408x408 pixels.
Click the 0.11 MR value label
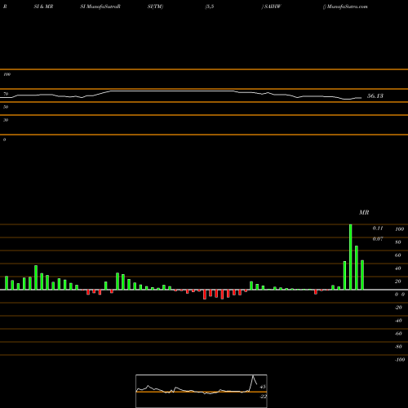click(x=378, y=228)
